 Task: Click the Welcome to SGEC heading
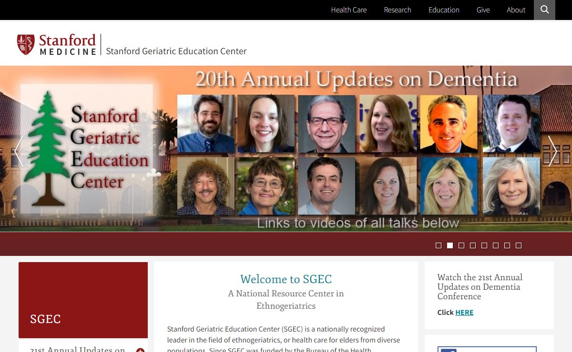(286, 279)
